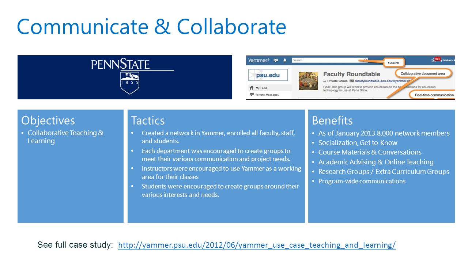The height and width of the screenshot is (263, 468).
Task: Click the 'Each department was encouraged' bullet
Action: click(x=216, y=155)
